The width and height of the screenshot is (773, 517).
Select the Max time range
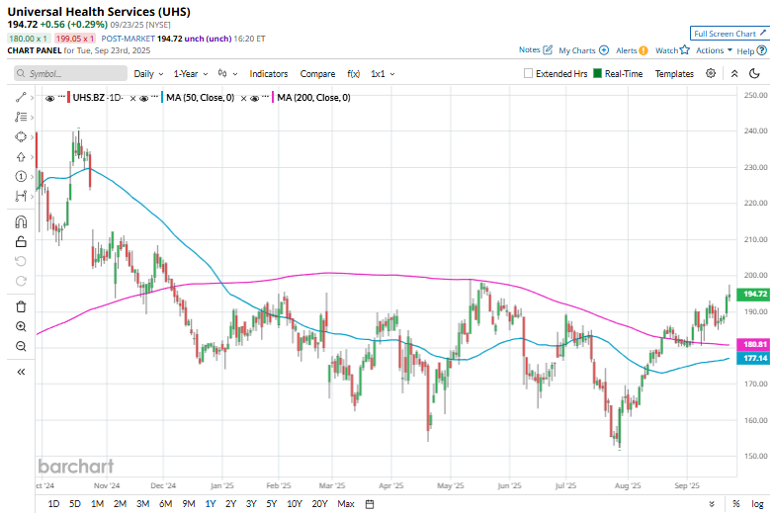click(346, 504)
